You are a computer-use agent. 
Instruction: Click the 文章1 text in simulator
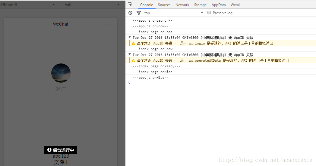[61, 162]
